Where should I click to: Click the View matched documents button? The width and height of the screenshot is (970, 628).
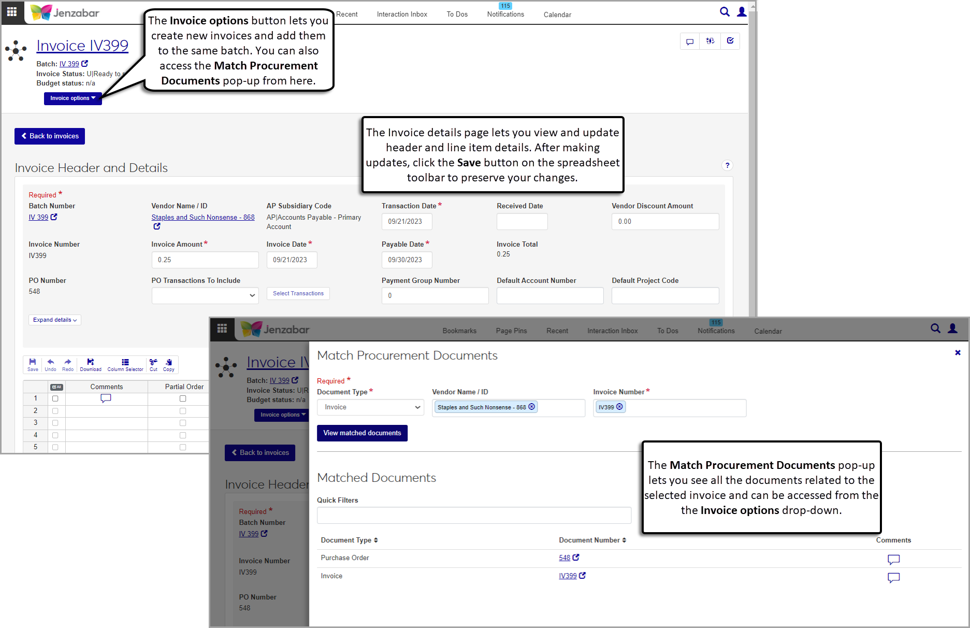362,433
